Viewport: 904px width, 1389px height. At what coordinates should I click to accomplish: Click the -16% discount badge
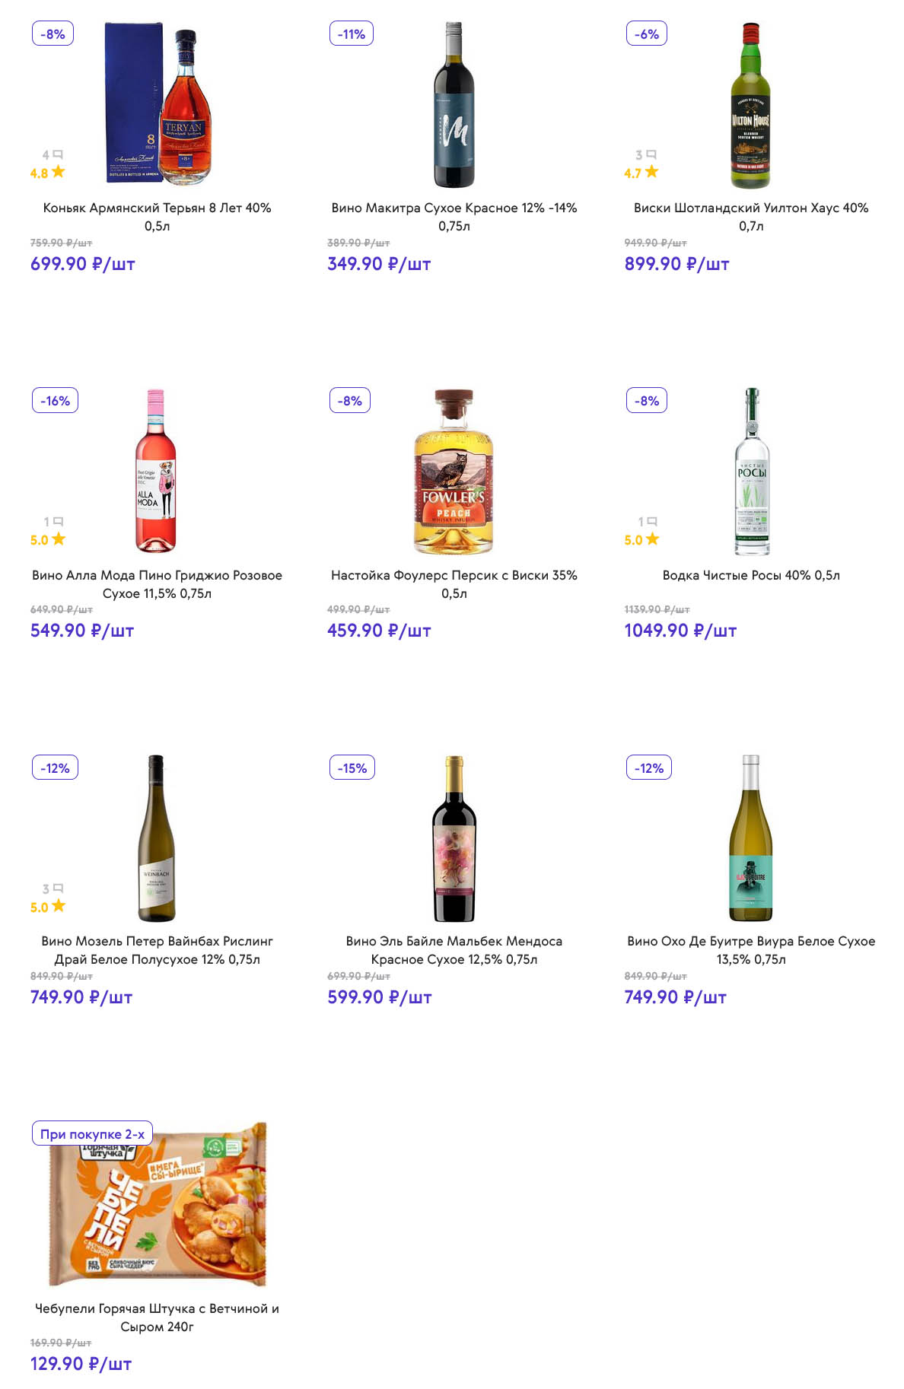(x=55, y=401)
